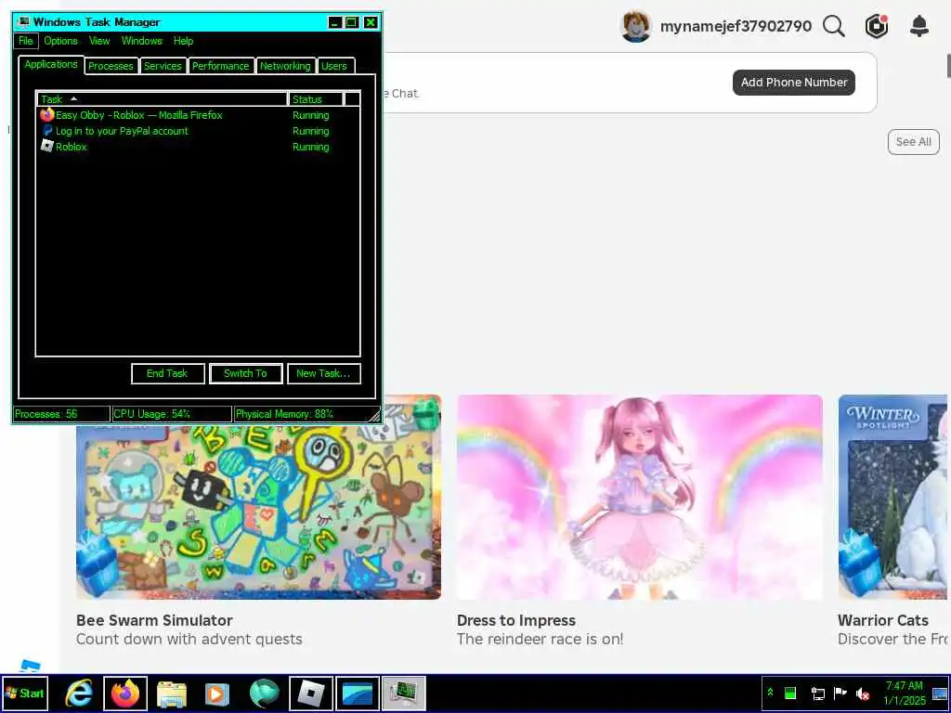Screen dimensions: 951x713
Task: Click the End Task button
Action: [x=167, y=373]
